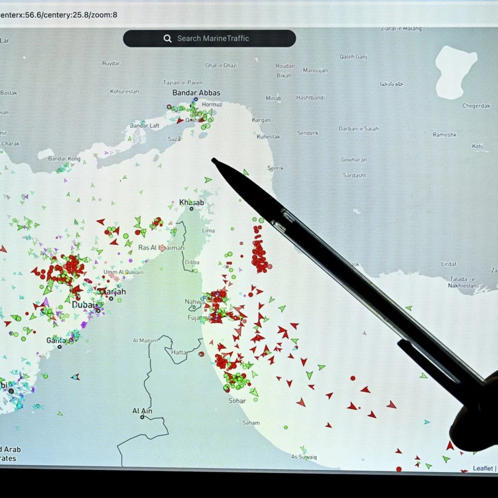Screen dimensions: 498x498
Task: Click the Bandar Abbas port dot marker
Action: pos(196,100)
